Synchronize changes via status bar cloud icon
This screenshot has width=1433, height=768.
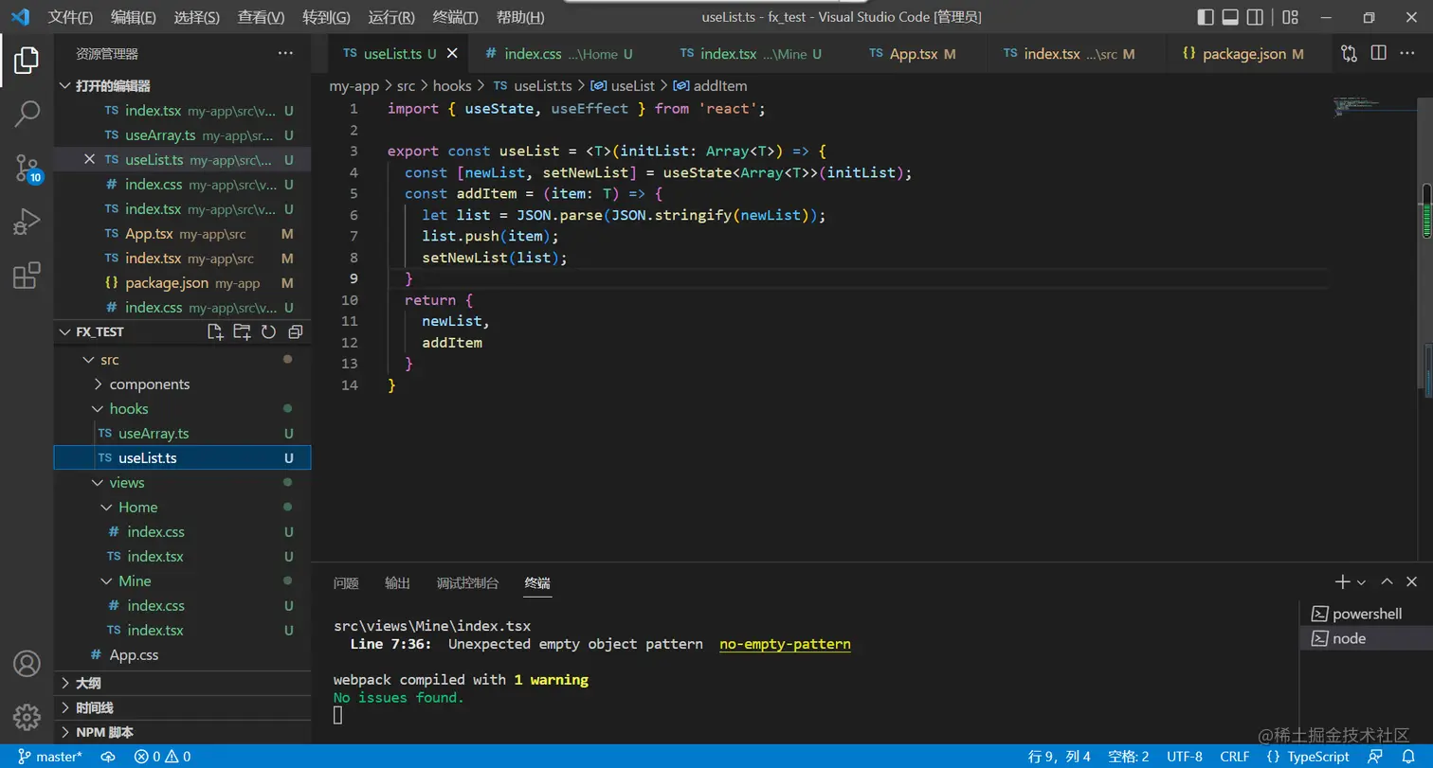[108, 757]
